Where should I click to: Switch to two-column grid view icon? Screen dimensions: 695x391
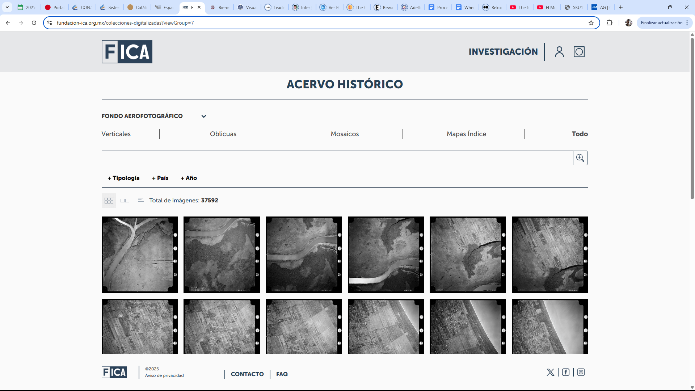pos(125,201)
